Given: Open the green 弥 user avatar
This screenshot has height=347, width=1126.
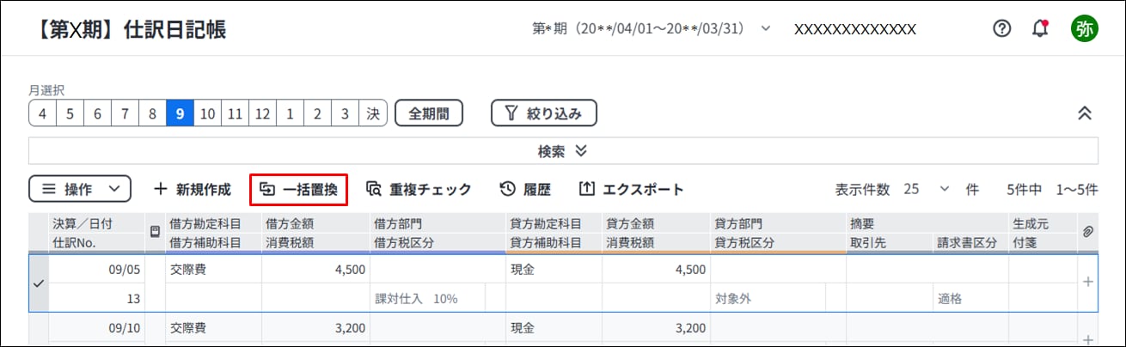Looking at the screenshot, I should [1084, 28].
